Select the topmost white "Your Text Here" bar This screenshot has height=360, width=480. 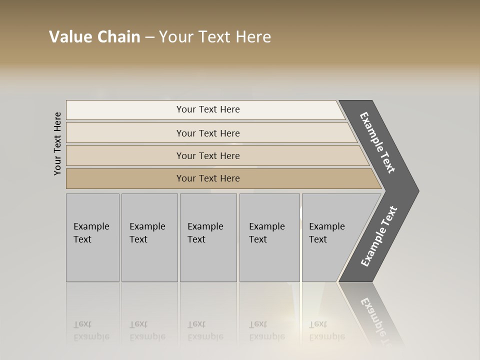tap(207, 109)
